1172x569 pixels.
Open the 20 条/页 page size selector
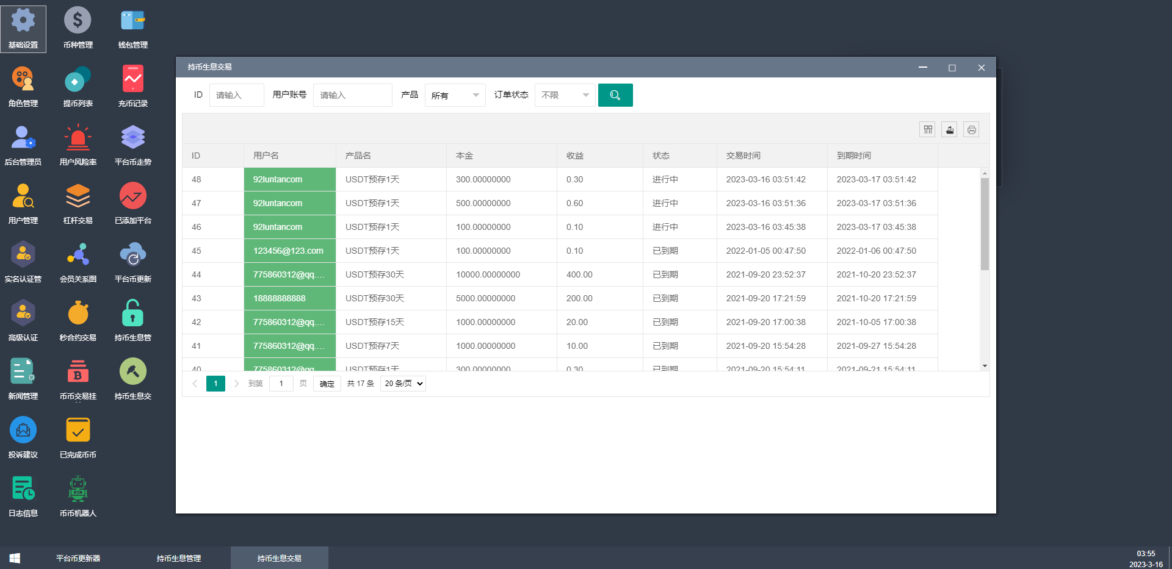403,384
